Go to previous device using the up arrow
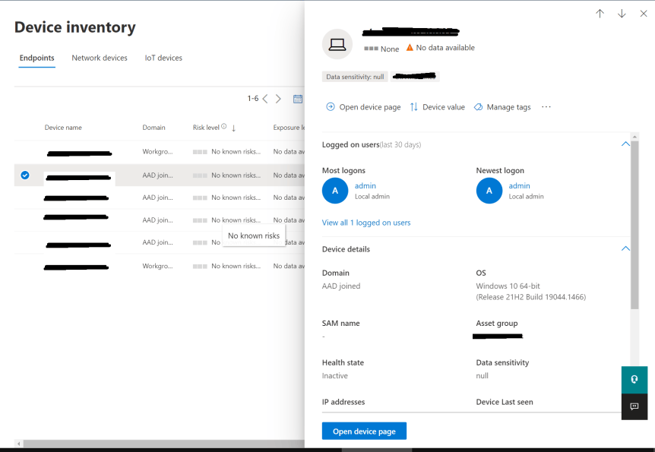655x452 pixels. [x=600, y=14]
